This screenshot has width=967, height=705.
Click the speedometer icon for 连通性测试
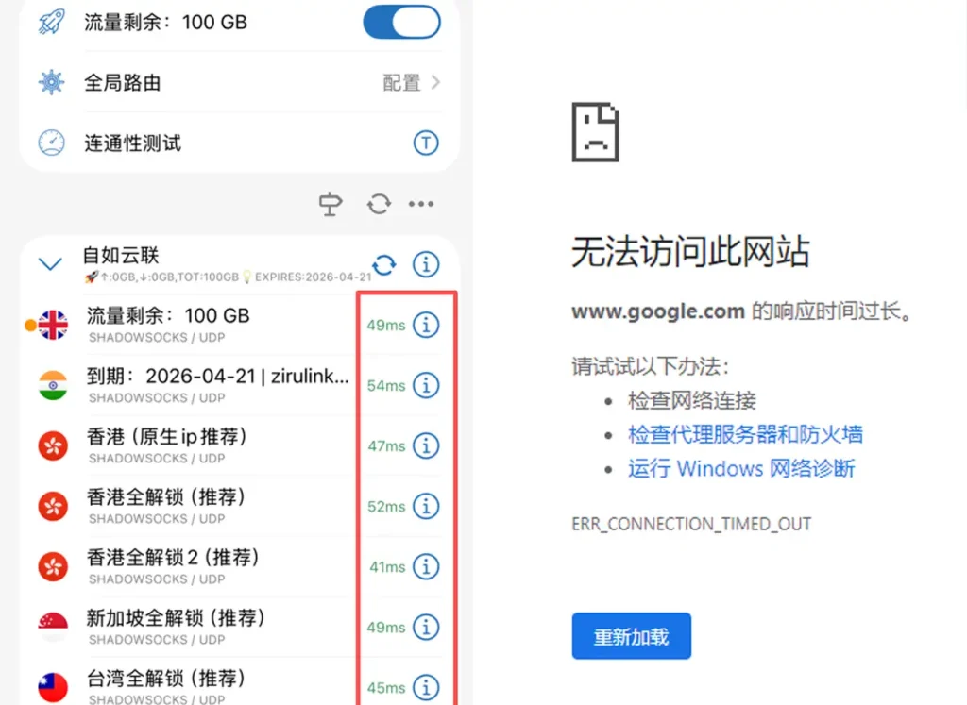[x=50, y=143]
